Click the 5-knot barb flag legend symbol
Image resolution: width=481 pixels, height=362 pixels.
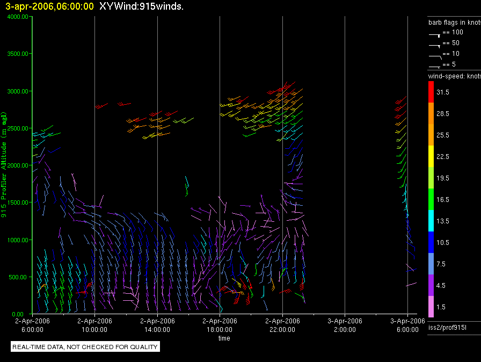coord(434,67)
